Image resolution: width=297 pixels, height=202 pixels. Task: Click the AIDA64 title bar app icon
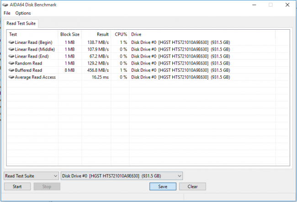(x=5, y=5)
